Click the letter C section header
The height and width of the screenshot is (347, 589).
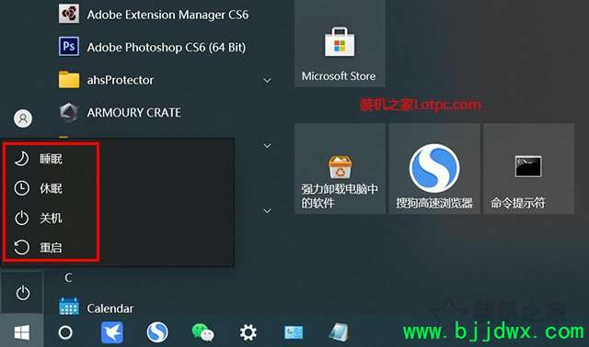(69, 277)
